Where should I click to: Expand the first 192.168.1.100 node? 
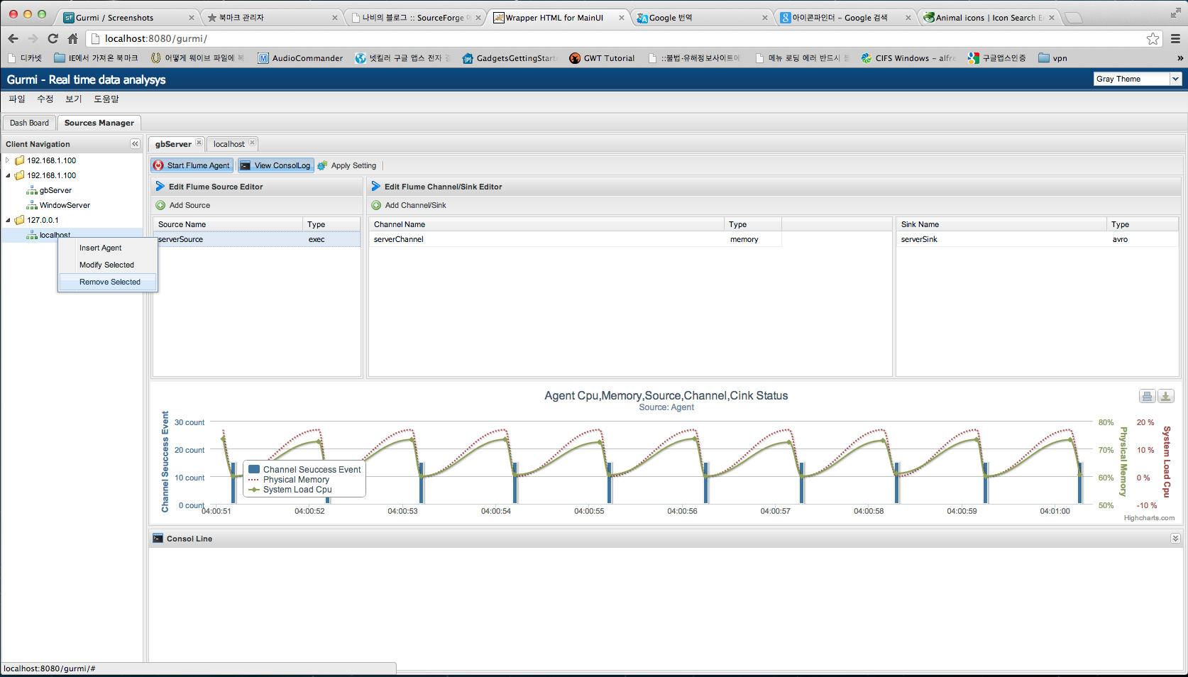8,160
